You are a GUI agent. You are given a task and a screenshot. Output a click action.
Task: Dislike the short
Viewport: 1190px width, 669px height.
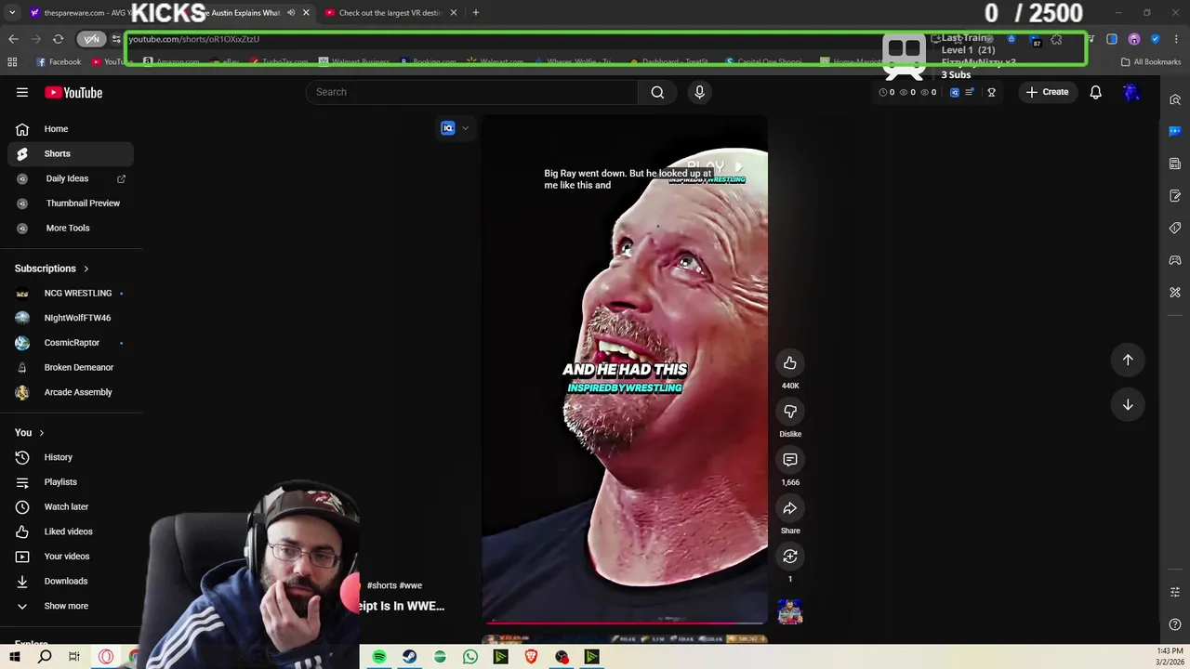click(x=790, y=412)
